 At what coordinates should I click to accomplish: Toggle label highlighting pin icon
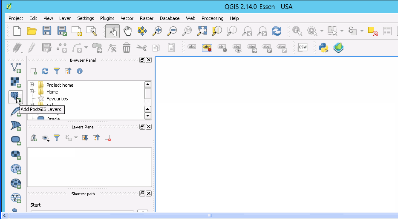tap(207, 48)
